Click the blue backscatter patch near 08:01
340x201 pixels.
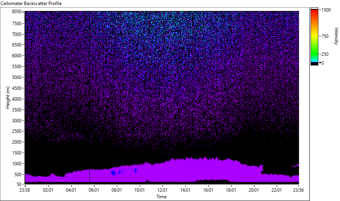click(117, 172)
